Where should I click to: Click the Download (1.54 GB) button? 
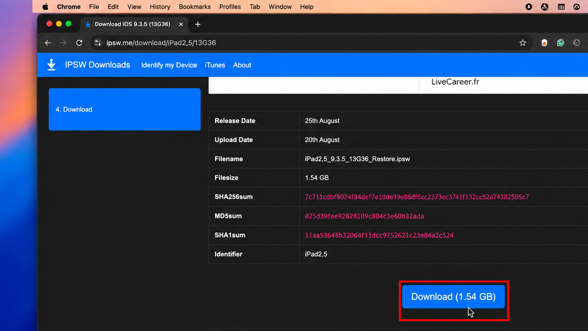(x=453, y=297)
